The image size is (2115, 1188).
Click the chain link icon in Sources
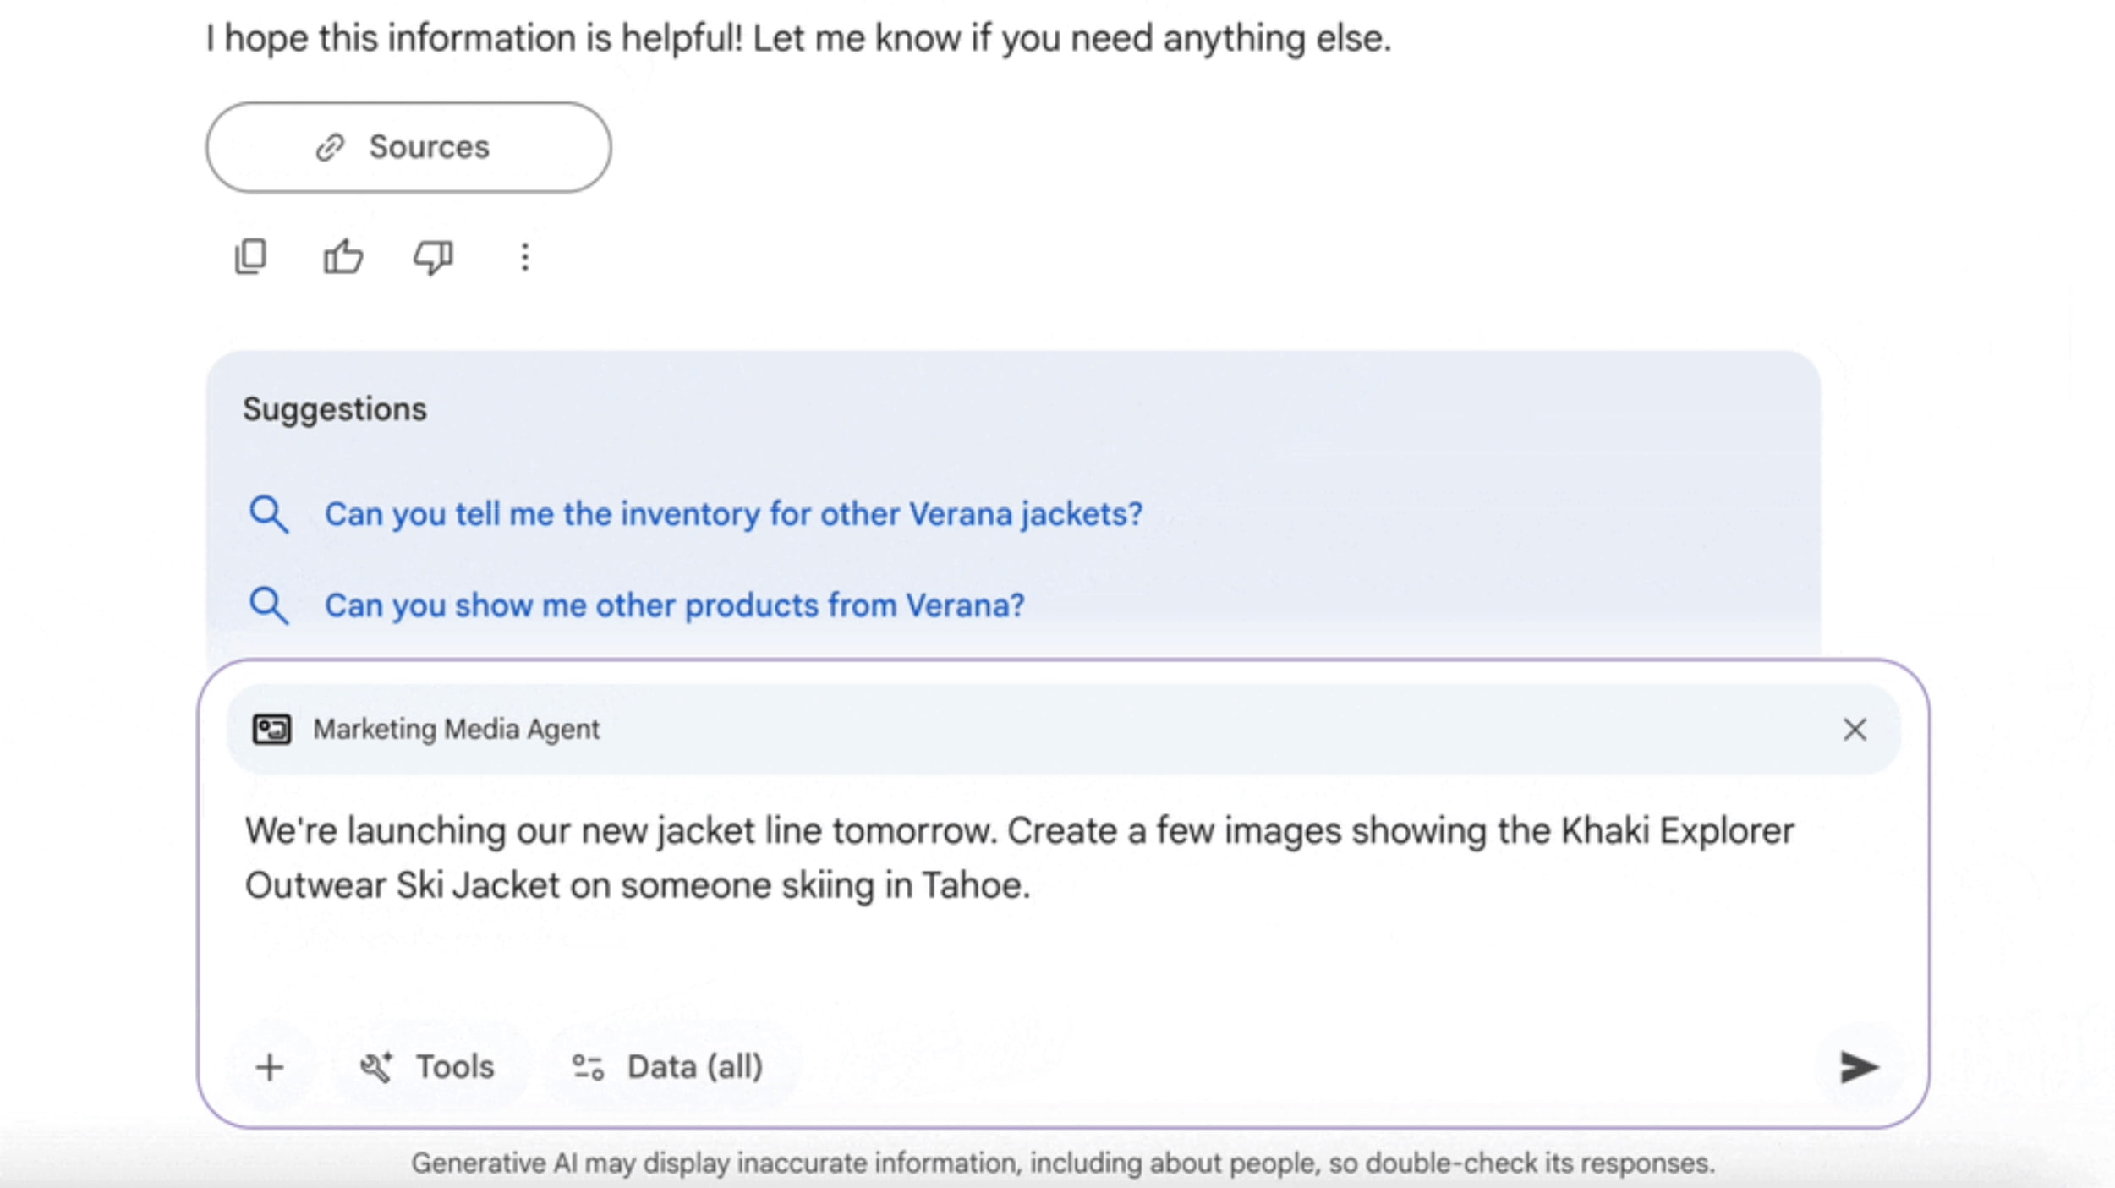point(331,148)
